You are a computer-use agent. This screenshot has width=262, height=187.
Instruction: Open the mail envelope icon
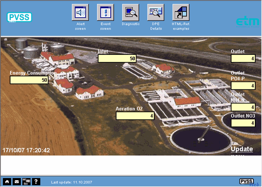pos(17,182)
